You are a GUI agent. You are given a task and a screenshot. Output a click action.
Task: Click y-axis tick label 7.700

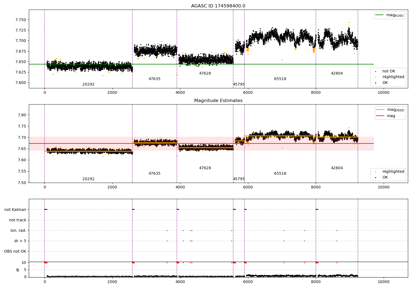tap(21, 41)
